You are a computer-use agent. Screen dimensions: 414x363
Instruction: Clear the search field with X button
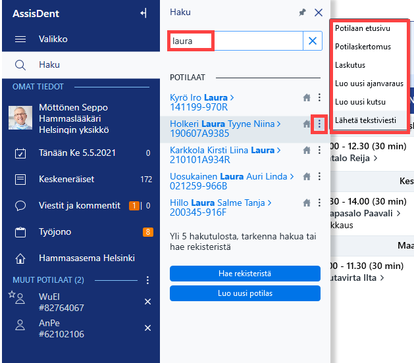pos(313,41)
